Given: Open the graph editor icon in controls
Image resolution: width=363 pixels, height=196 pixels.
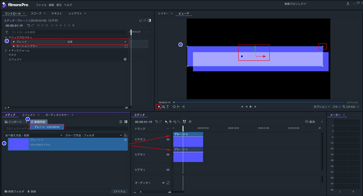Looking at the screenshot, I should pyautogui.click(x=141, y=21).
